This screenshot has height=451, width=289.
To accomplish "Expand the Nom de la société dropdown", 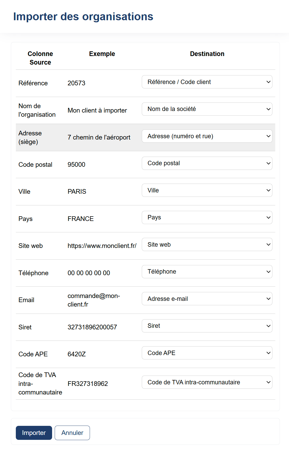I will pos(207,109).
